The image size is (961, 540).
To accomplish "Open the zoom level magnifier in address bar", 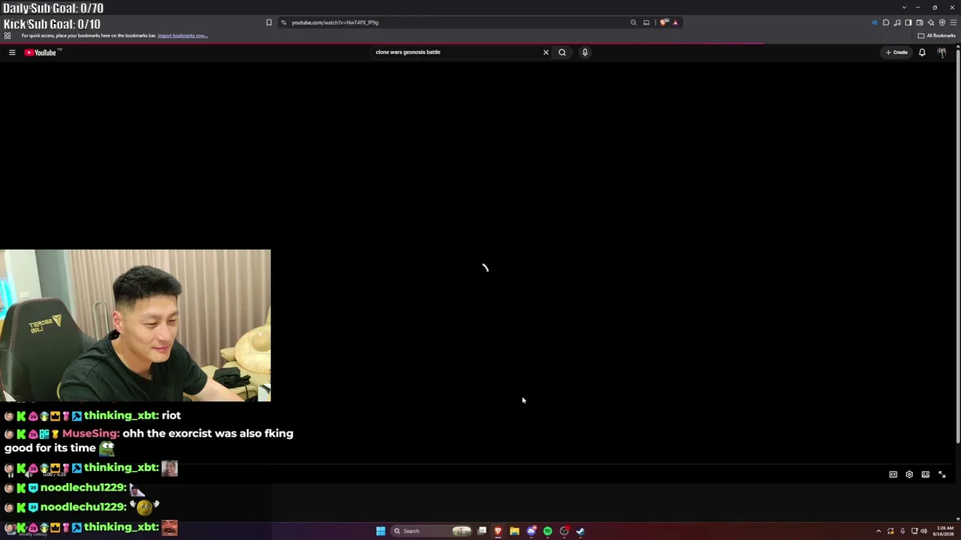I will coord(634,22).
